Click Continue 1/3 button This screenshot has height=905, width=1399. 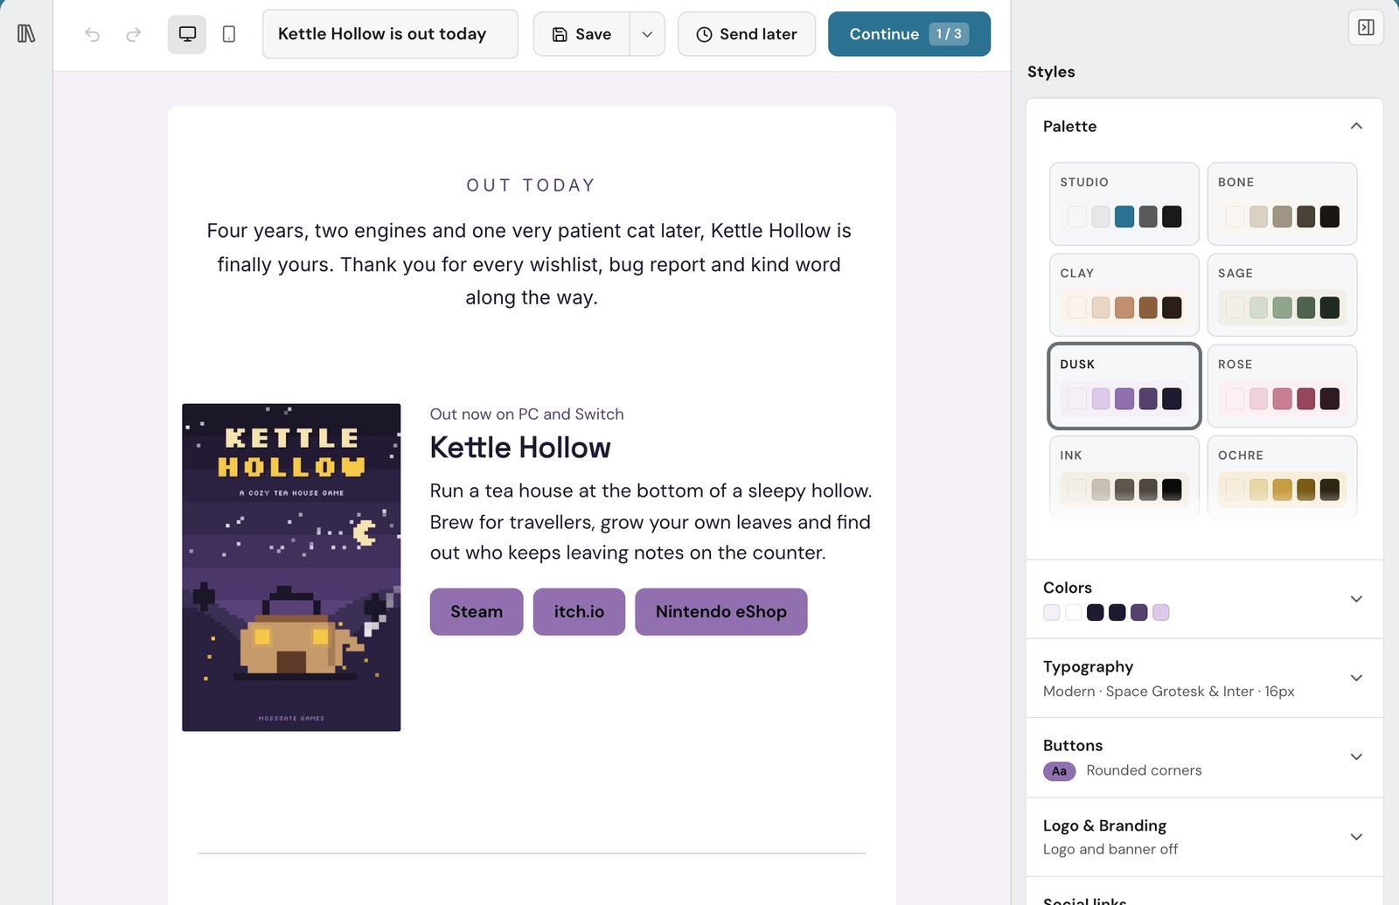909,34
